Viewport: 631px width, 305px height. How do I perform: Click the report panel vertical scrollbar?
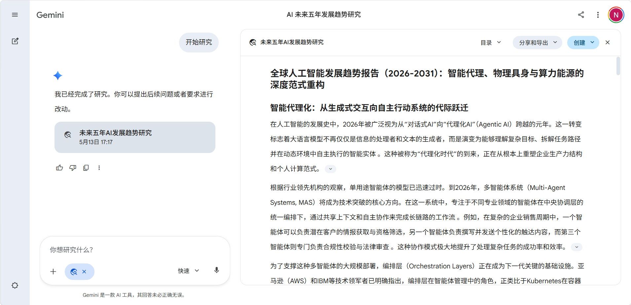(x=618, y=66)
